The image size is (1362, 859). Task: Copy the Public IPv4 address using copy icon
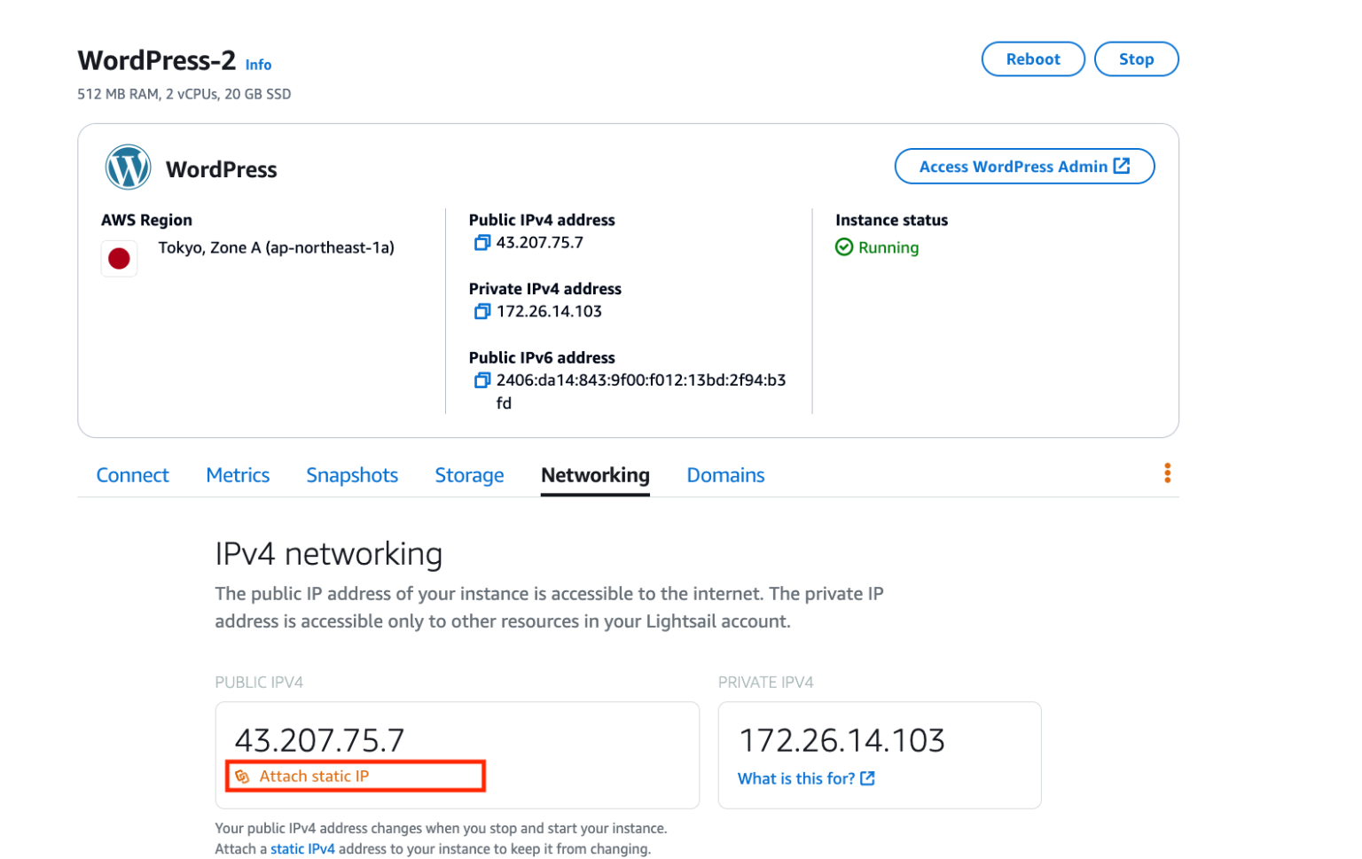482,242
